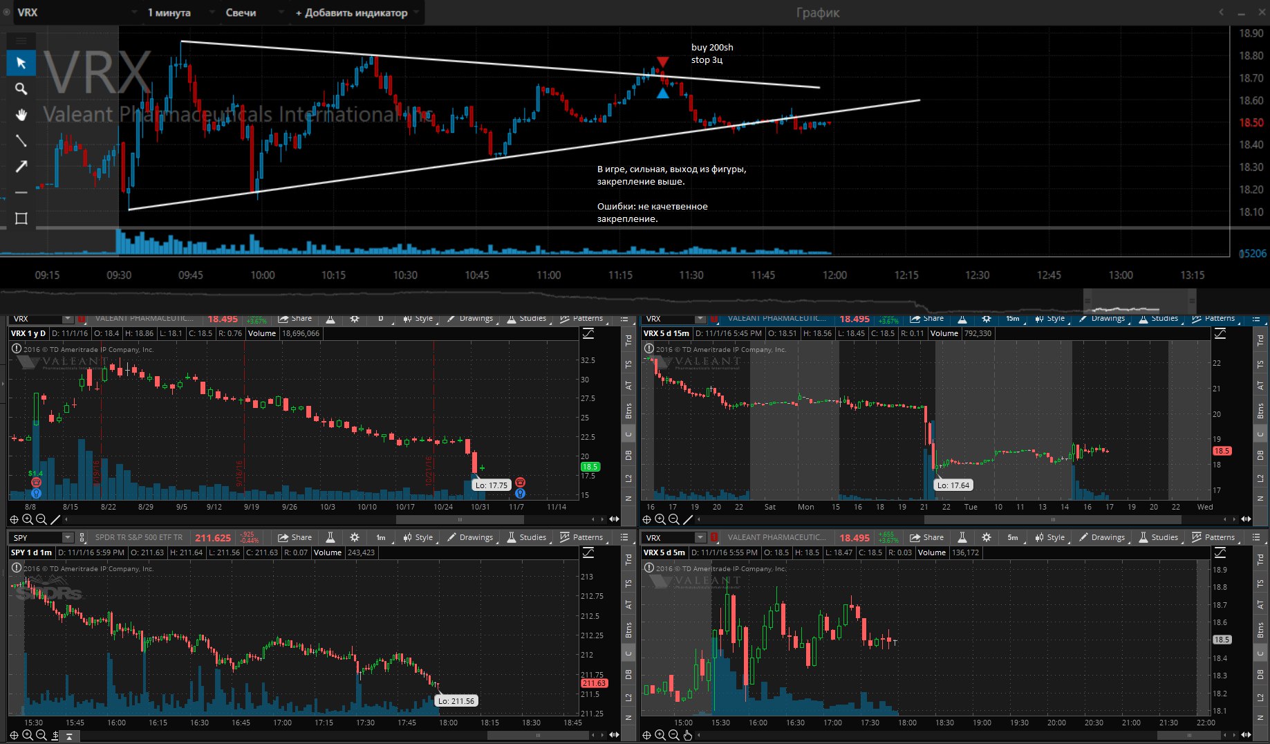
Task: Click price scale toggle icon in VRX daily chart
Action: pos(588,334)
